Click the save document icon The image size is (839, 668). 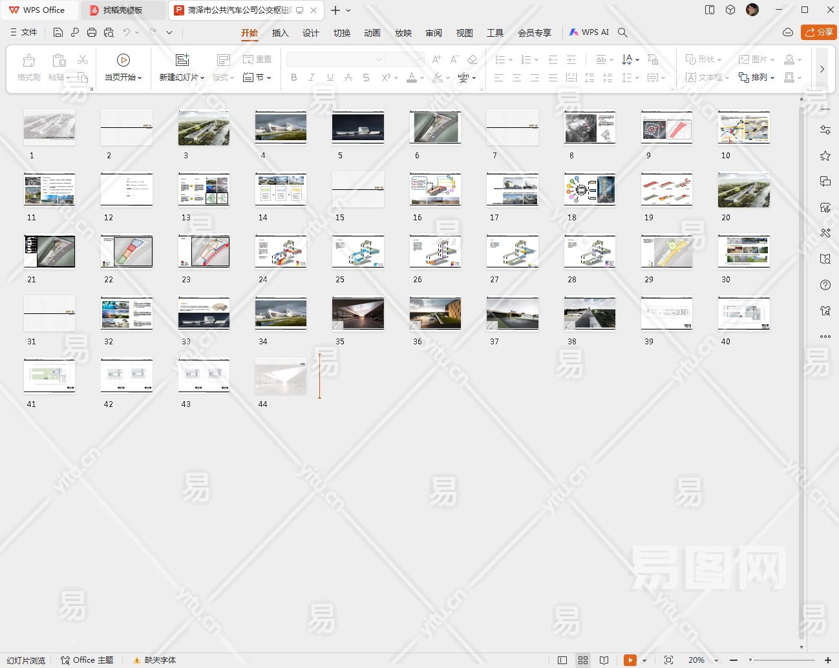(x=58, y=32)
